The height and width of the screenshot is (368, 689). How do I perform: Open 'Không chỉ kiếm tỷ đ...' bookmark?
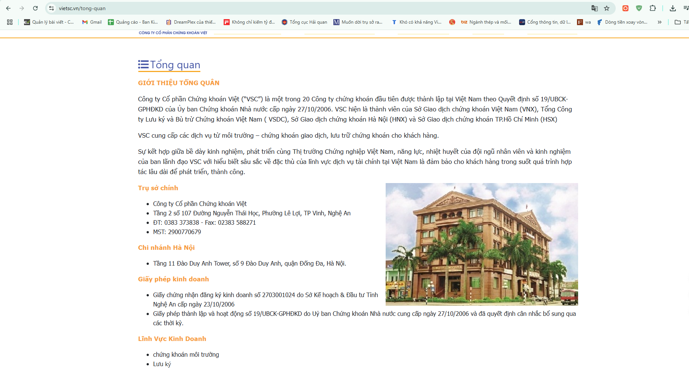pyautogui.click(x=249, y=22)
